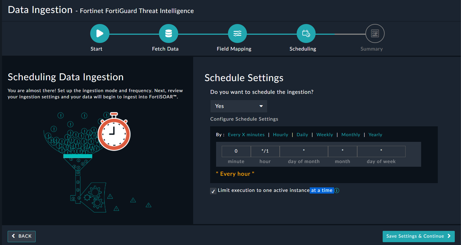Select Monthly schedule preset
The height and width of the screenshot is (245, 461).
351,135
